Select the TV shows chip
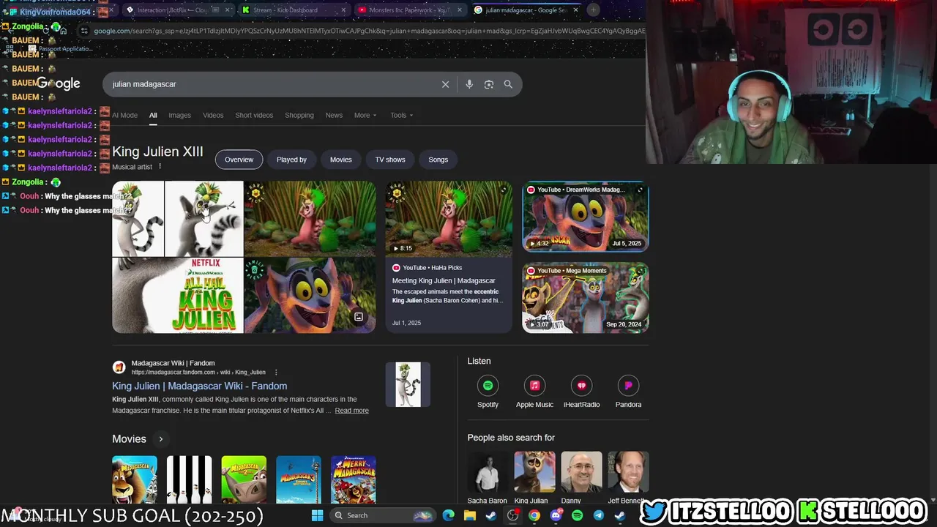This screenshot has height=527, width=937. [x=390, y=160]
